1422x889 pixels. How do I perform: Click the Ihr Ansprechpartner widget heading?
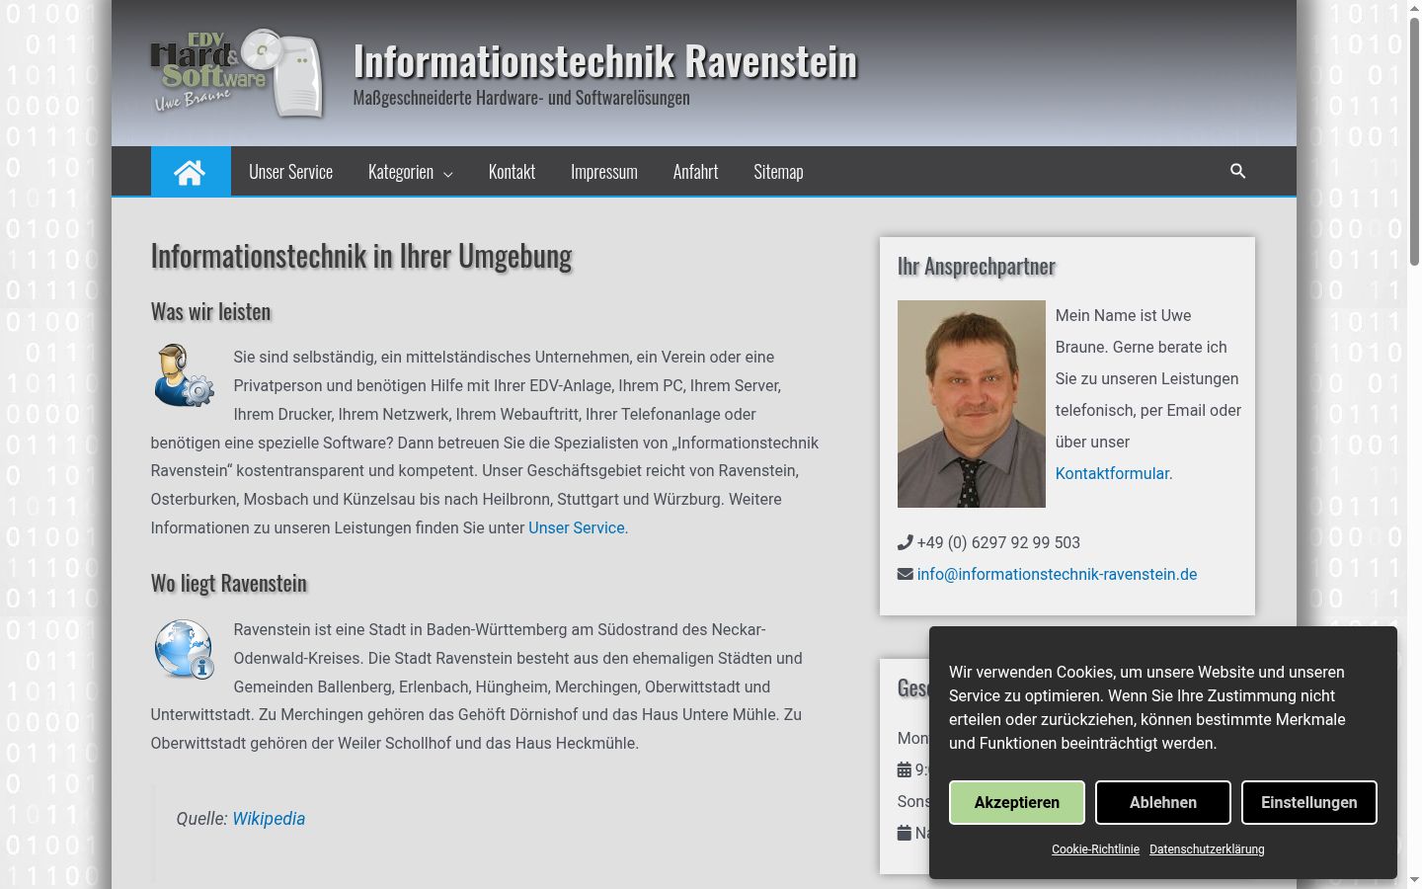977,267
